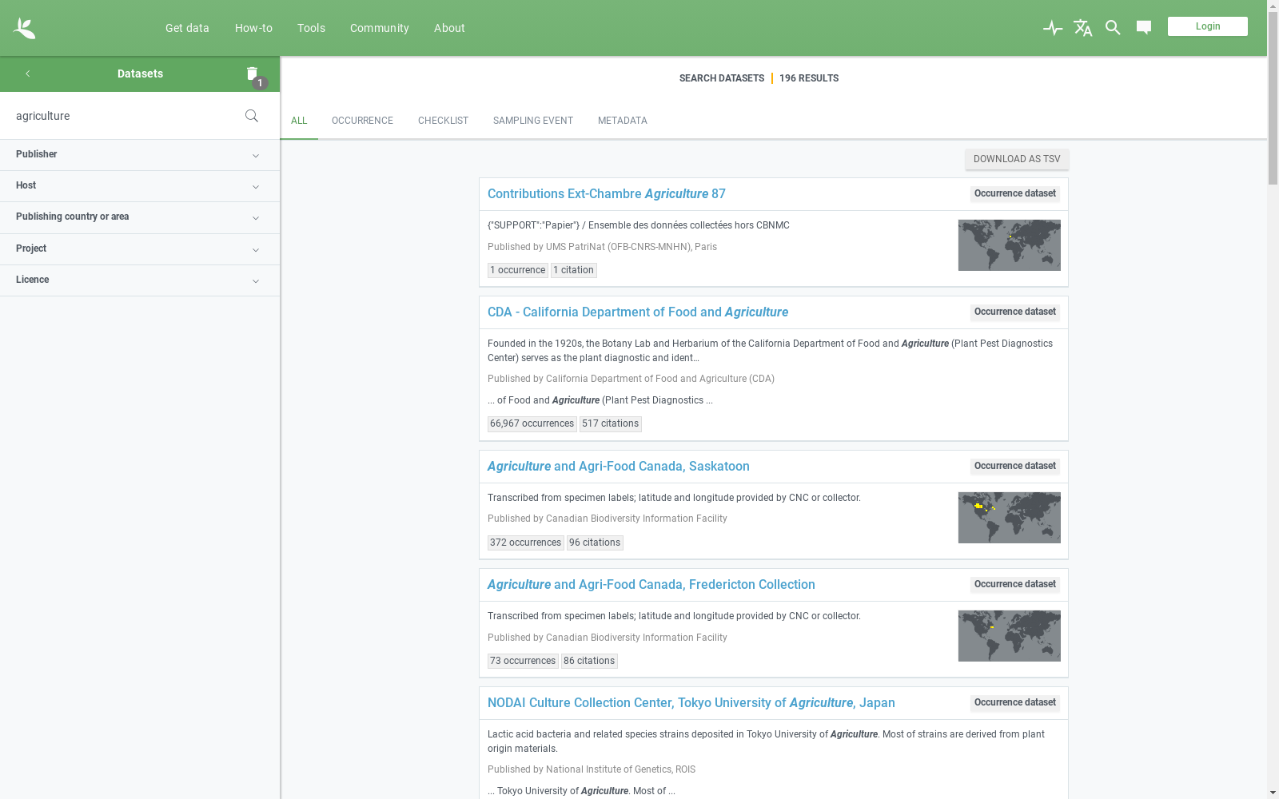Click the 73 occurrences badge
This screenshot has width=1279, height=799.
point(523,662)
